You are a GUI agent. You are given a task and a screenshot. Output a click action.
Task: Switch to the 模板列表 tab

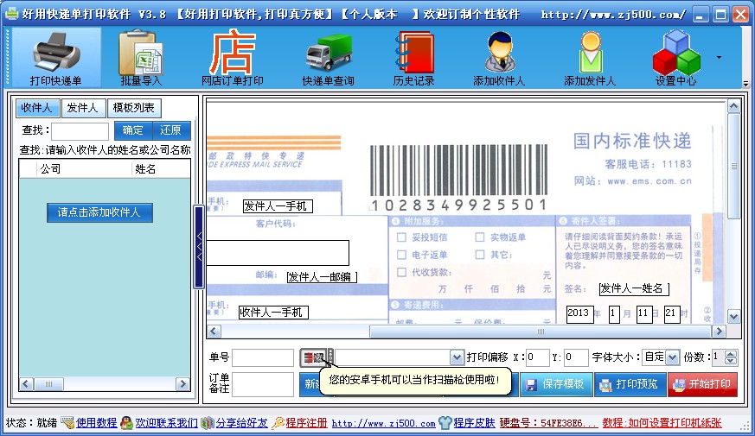click(x=134, y=108)
